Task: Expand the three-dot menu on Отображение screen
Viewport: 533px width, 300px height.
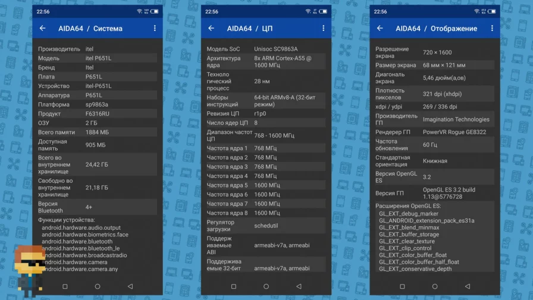Action: (492, 29)
